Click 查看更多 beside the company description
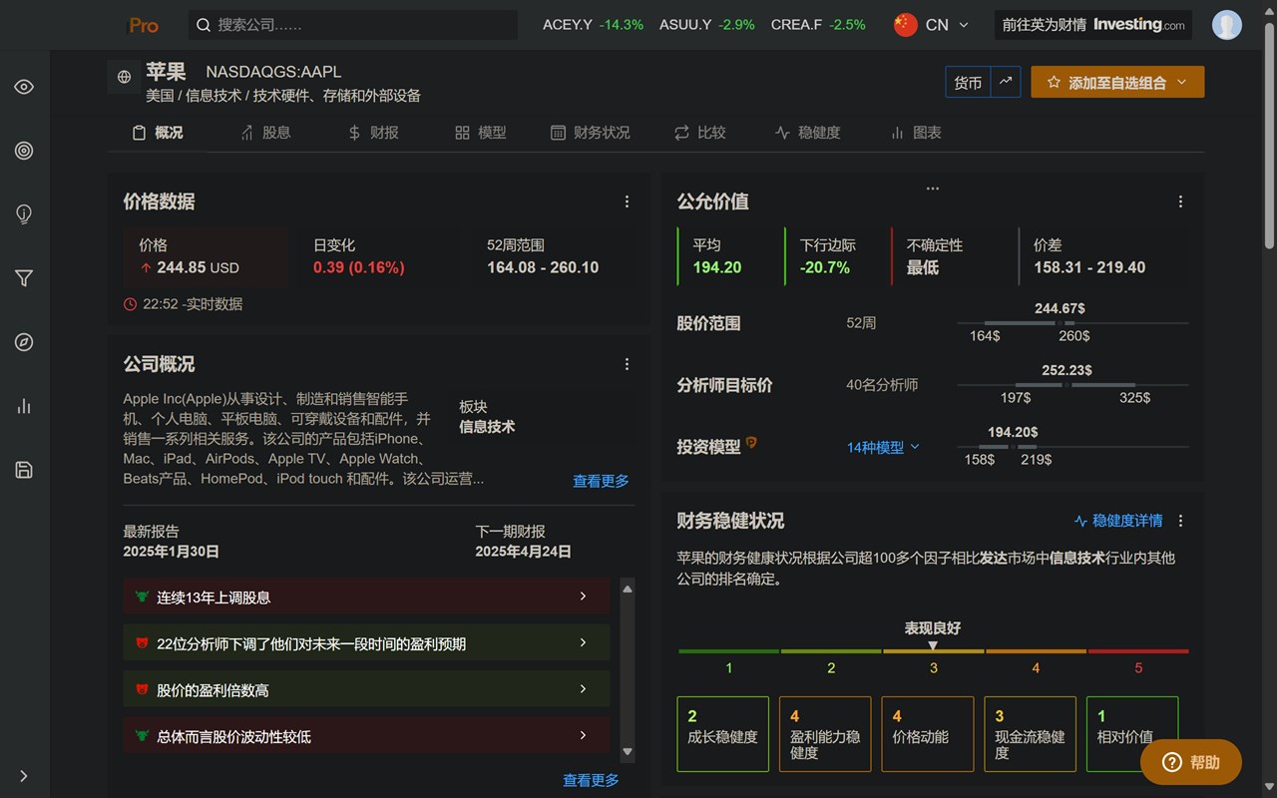The image size is (1277, 798). [x=601, y=481]
